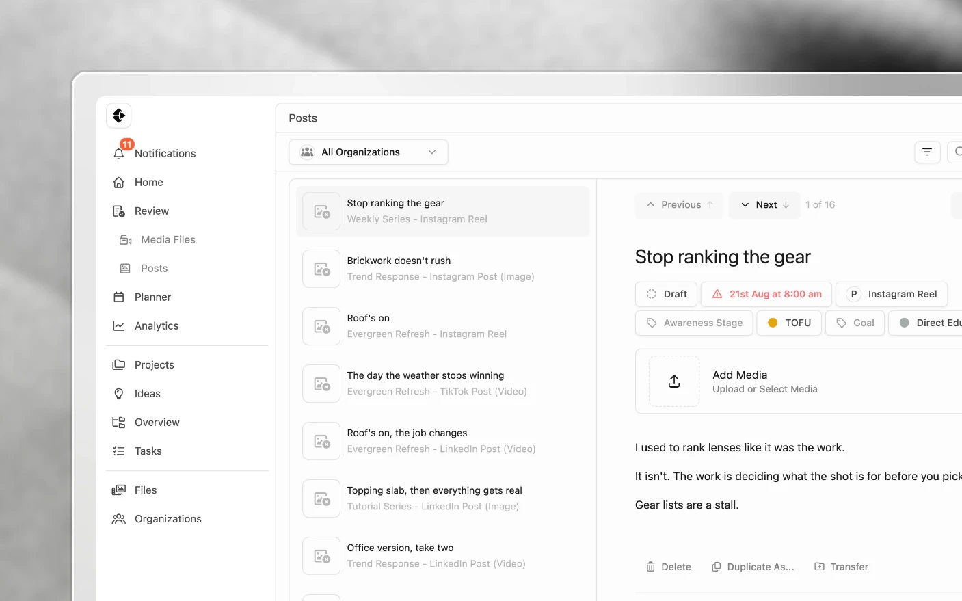This screenshot has width=962, height=601.
Task: Edit the 21st Aug at 8:00 am date
Action: [766, 295]
